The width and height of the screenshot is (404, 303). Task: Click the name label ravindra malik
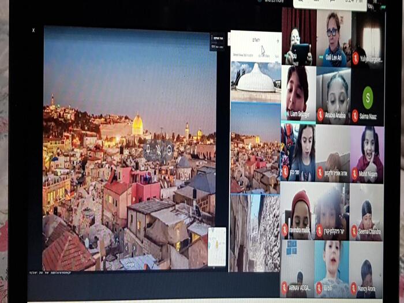tap(300, 230)
